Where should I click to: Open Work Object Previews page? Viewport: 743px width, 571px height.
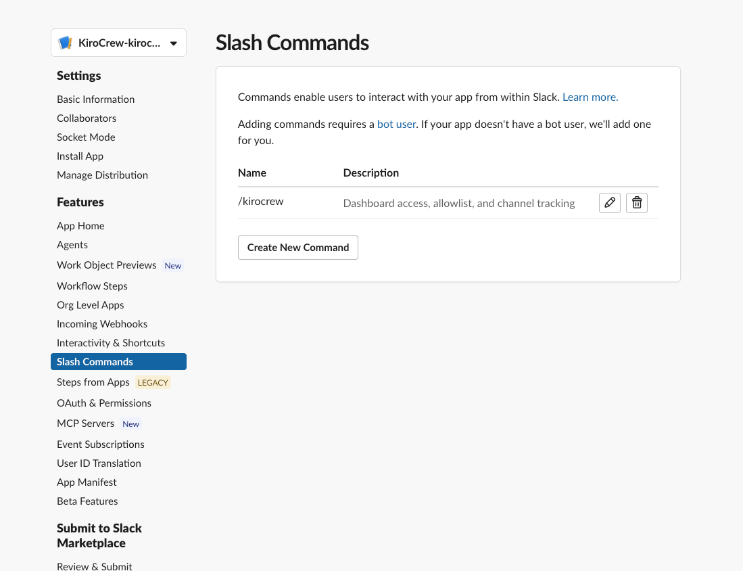(107, 265)
